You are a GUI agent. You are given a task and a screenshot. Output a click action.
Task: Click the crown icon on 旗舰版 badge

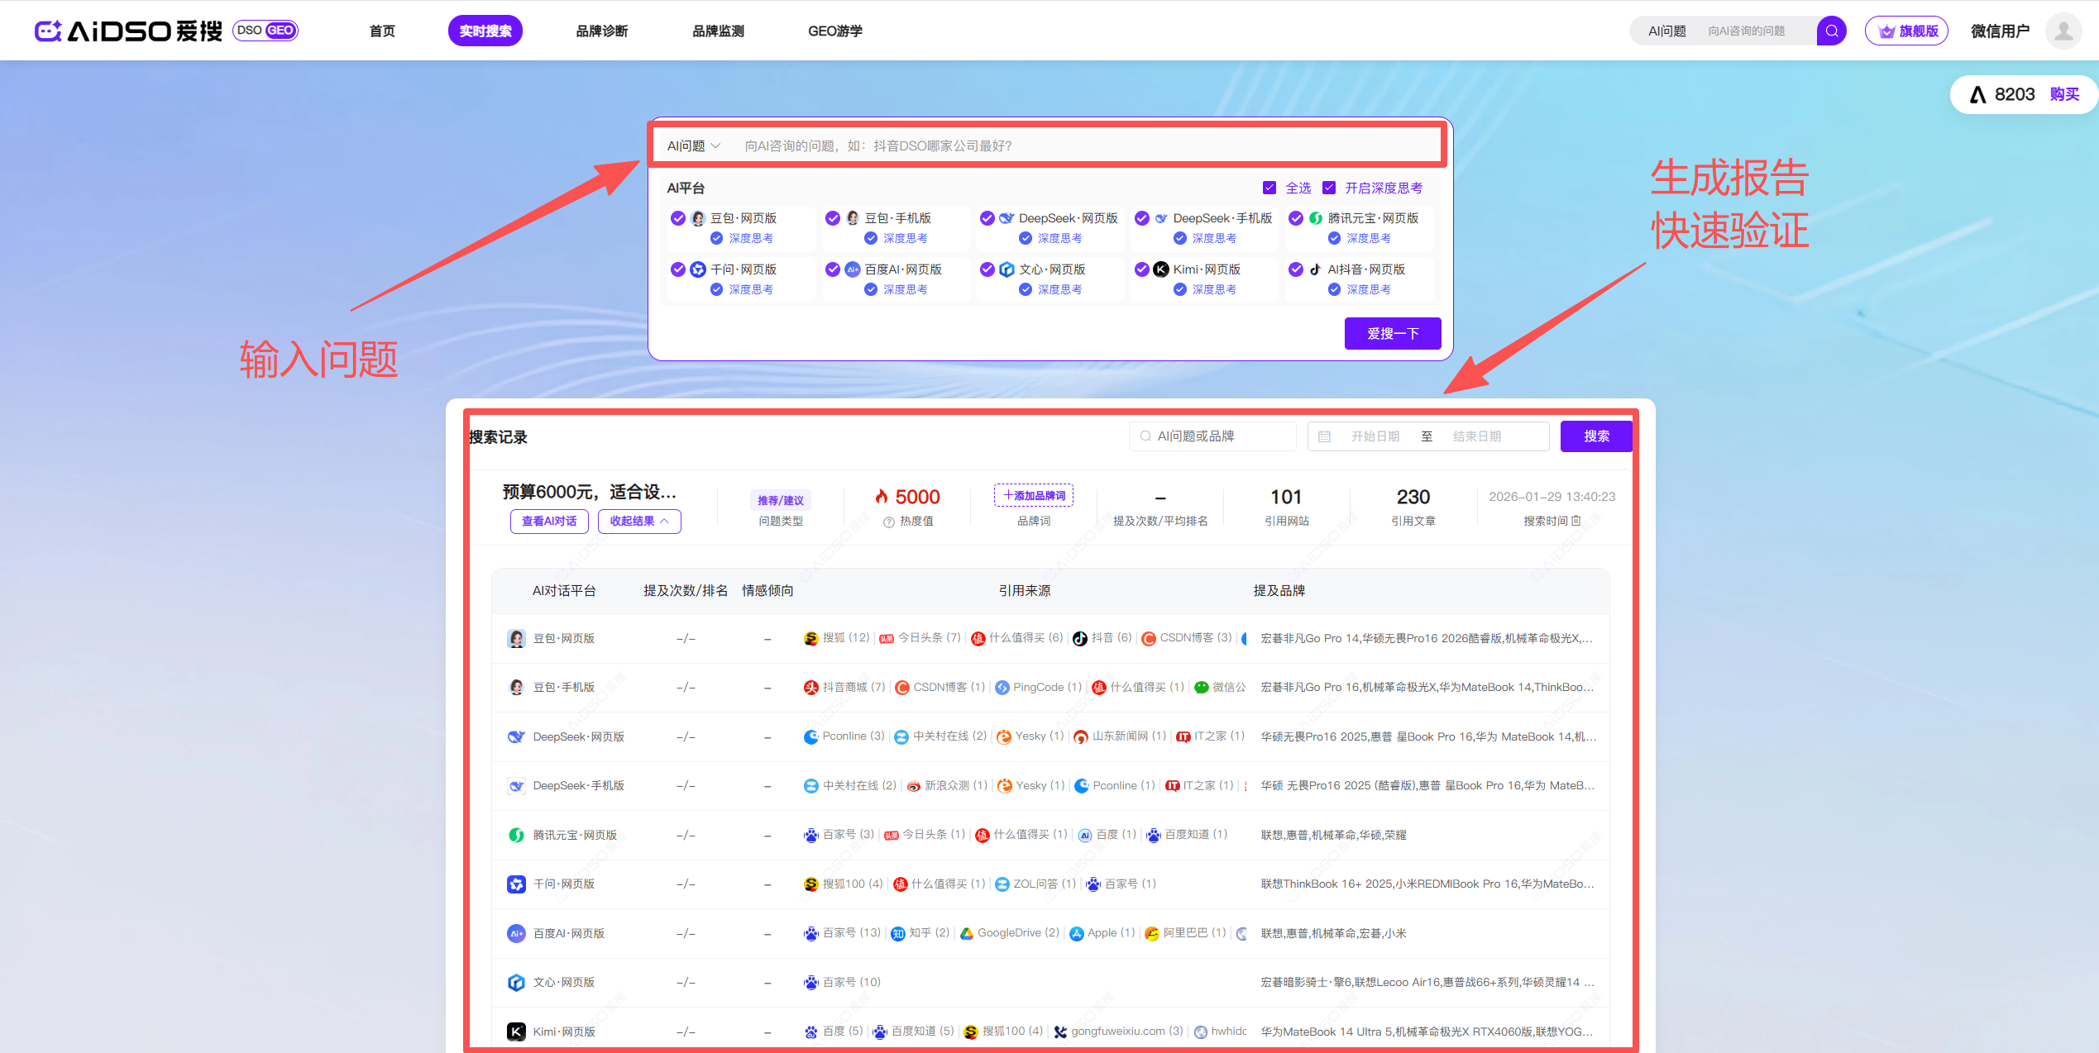1886,31
